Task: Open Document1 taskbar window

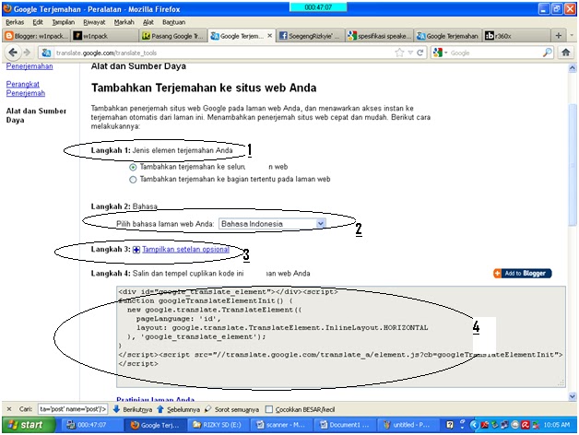Action: [344, 425]
